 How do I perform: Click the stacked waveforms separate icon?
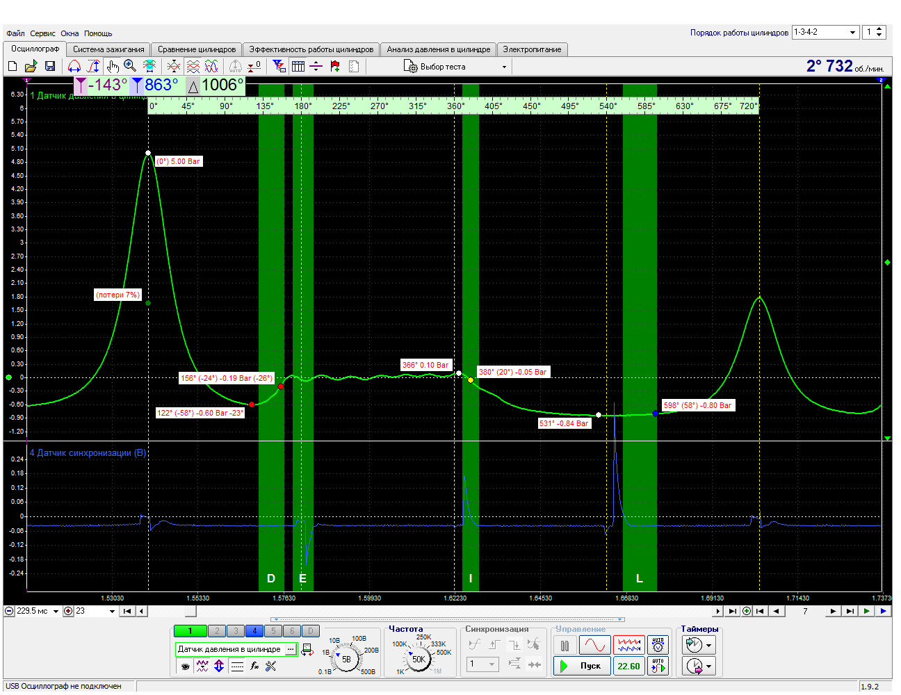tap(193, 66)
